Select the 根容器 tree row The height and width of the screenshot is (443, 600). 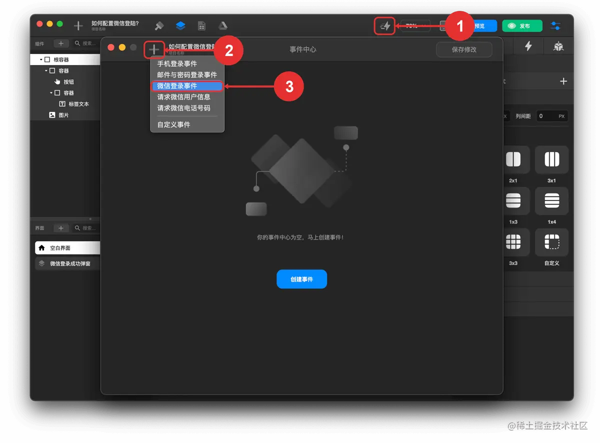pos(65,60)
